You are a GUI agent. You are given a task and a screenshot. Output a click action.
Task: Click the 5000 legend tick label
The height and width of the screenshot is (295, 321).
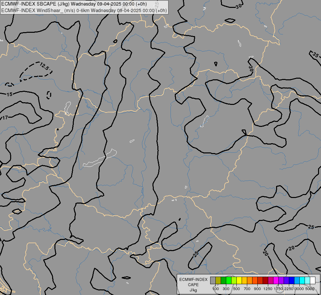310,289
